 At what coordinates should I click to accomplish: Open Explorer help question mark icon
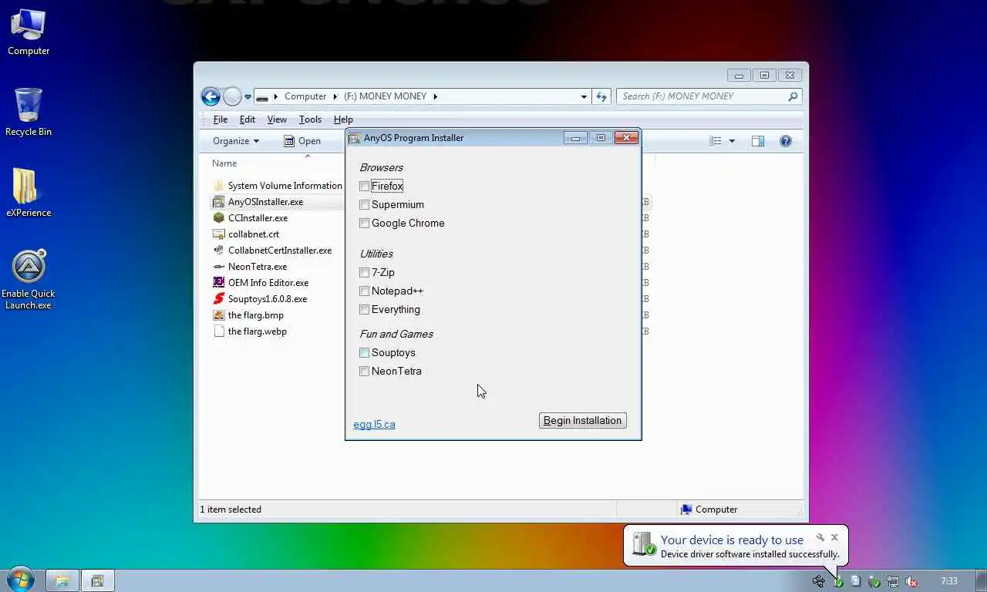(x=785, y=141)
